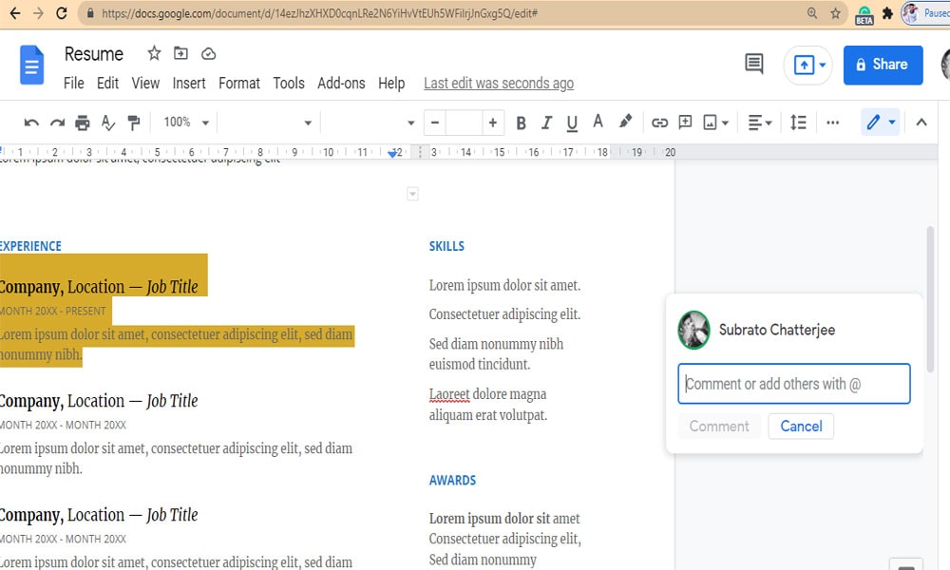Open comment history icon beside Share
Screen dimensions: 950x570
753,64
